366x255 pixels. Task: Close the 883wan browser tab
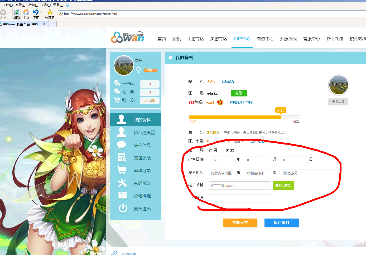coord(44,24)
